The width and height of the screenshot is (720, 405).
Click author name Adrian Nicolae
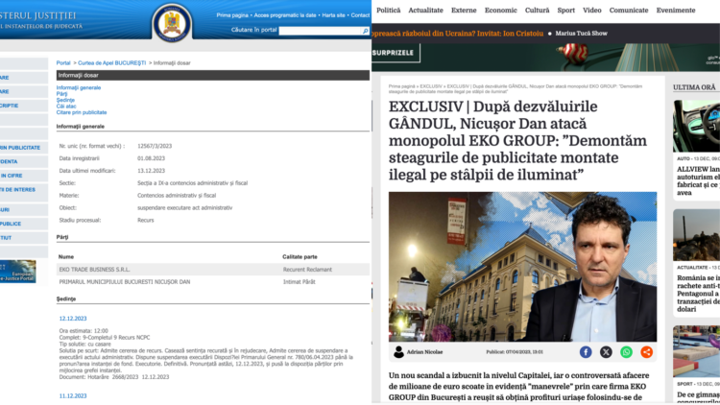tap(424, 352)
